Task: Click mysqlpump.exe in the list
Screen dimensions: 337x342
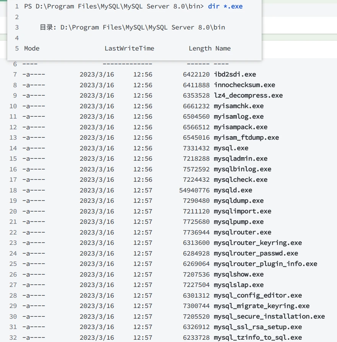Action: click(x=239, y=221)
